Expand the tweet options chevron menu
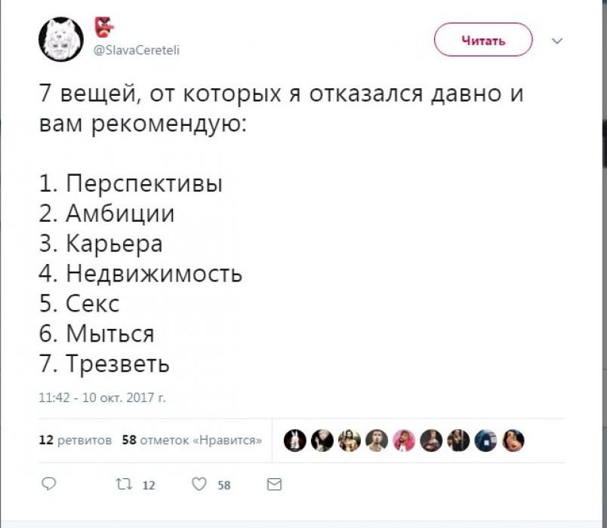 (x=558, y=40)
